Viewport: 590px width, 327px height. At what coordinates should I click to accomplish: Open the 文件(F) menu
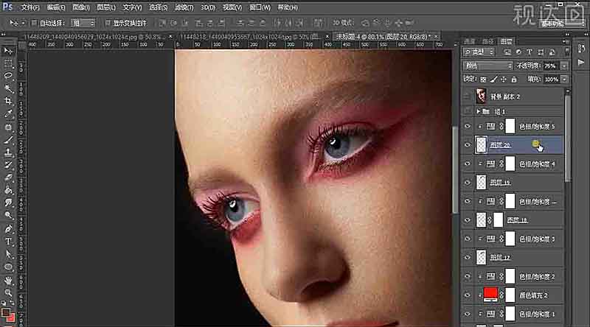30,7
